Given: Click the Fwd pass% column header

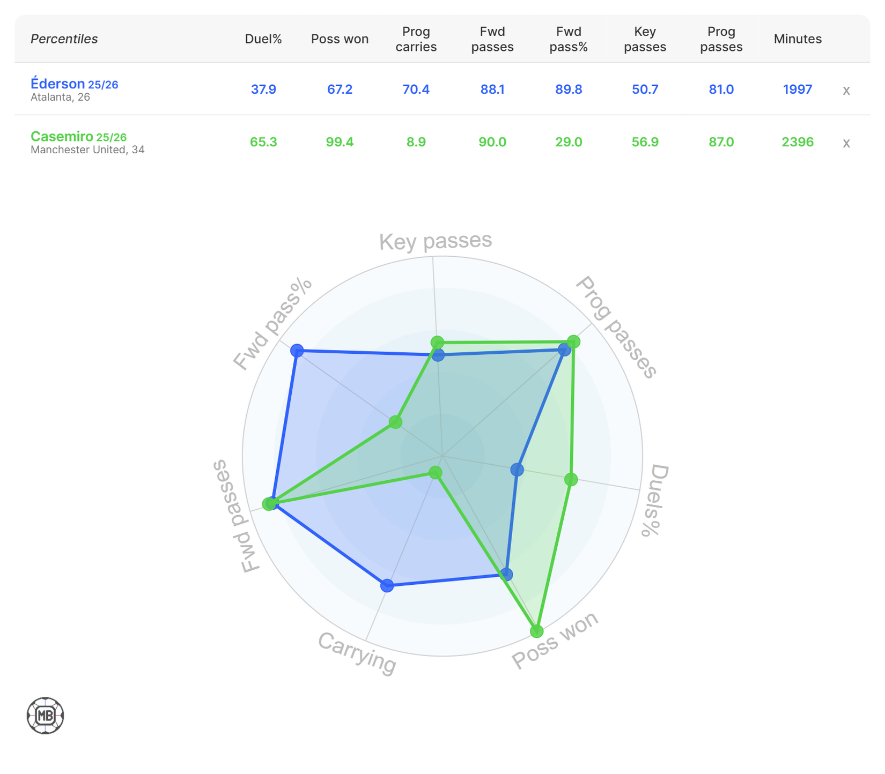Looking at the screenshot, I should 569,39.
